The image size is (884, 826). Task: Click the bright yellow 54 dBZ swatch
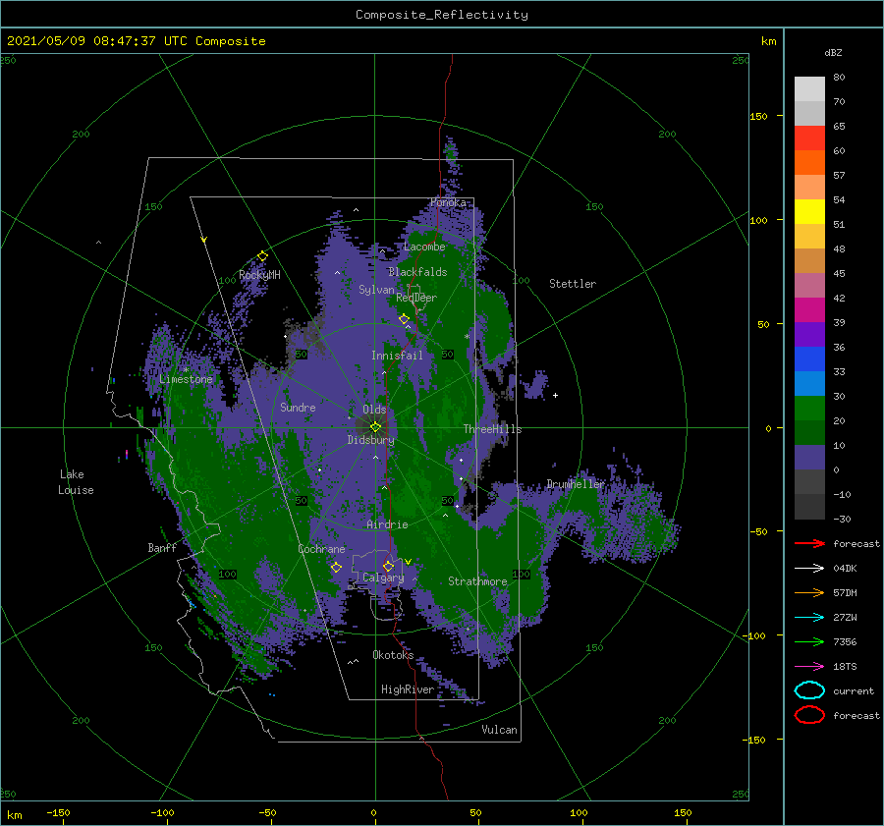[x=809, y=211]
